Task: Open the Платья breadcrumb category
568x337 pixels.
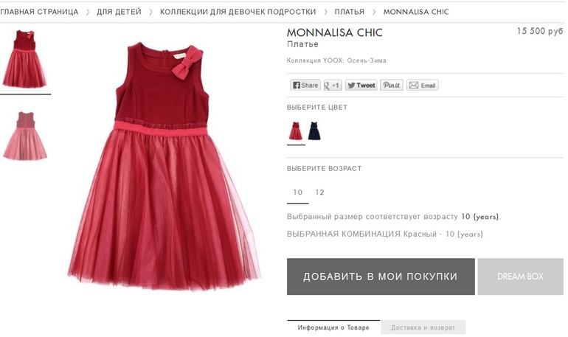Action: click(349, 12)
